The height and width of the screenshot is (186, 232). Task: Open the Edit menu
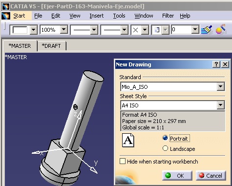(56, 16)
